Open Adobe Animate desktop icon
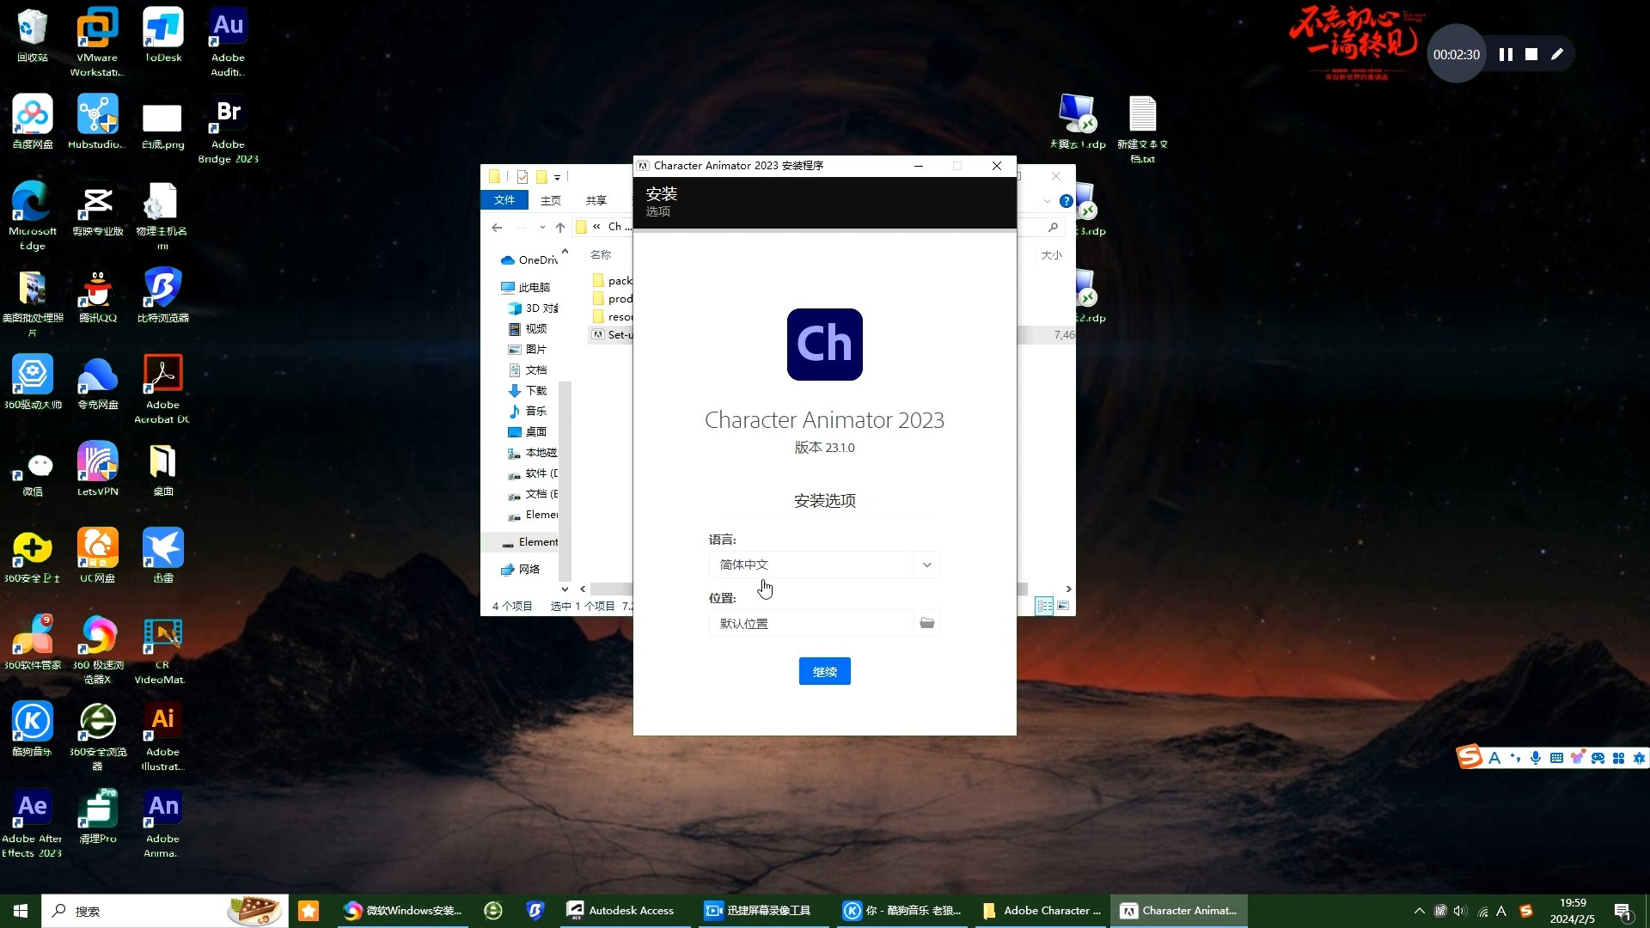 tap(162, 824)
